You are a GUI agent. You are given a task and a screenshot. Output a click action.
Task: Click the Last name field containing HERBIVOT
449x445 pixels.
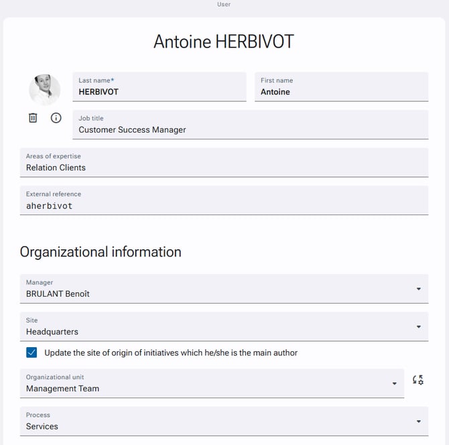click(x=159, y=86)
